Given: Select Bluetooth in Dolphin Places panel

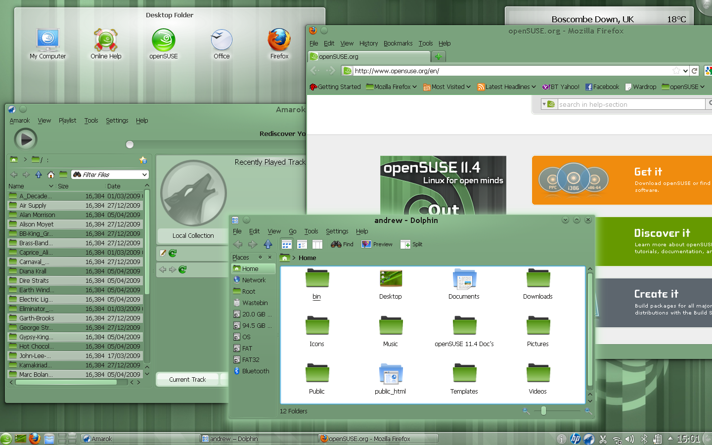Looking at the screenshot, I should point(253,371).
